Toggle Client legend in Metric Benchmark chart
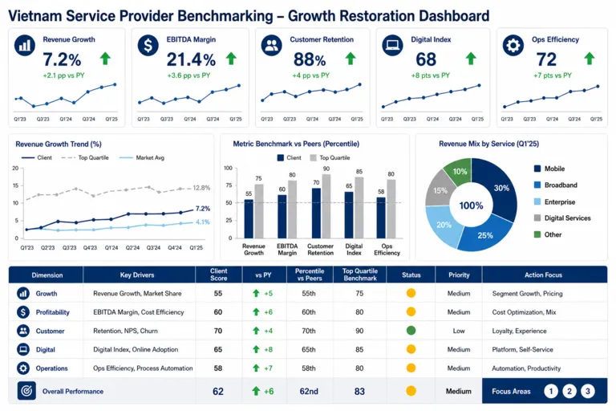 (289, 157)
